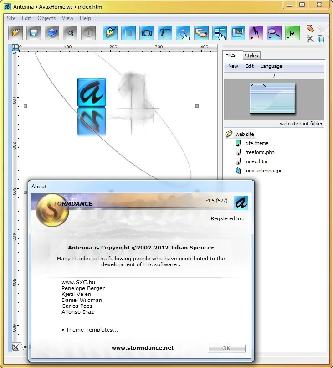The height and width of the screenshot is (368, 333).
Task: Click the Antenna app icon in title bar
Action: [x=7, y=6]
